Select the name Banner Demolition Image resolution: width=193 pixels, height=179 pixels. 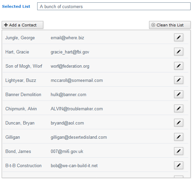[23, 94]
